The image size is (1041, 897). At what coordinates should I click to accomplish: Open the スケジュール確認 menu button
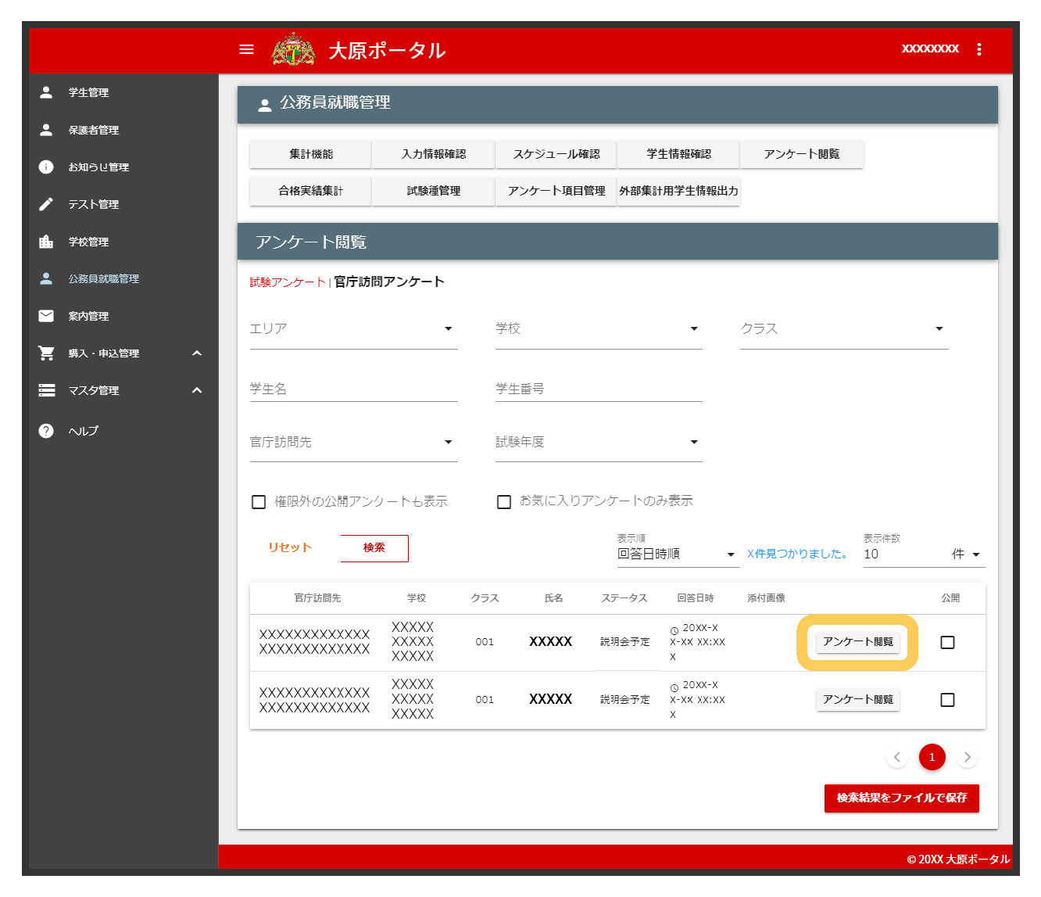(x=556, y=154)
